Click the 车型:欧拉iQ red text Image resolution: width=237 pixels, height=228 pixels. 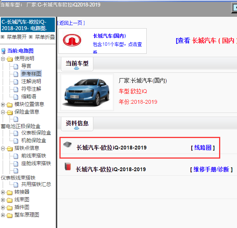[x=133, y=91]
